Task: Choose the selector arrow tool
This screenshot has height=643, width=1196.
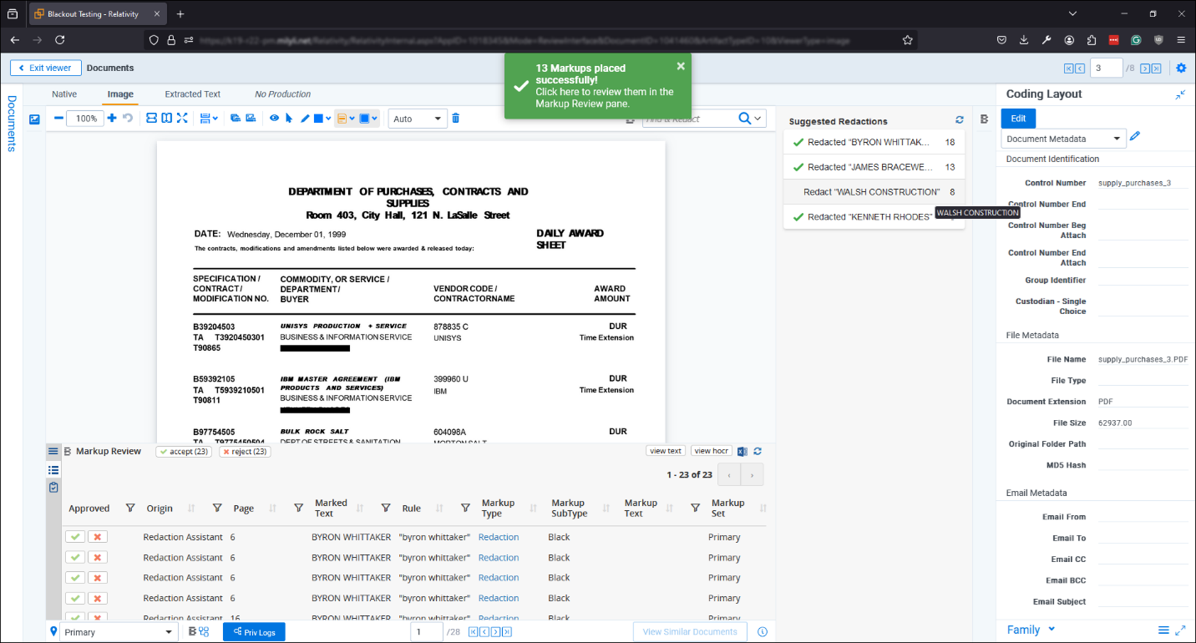Action: point(289,118)
